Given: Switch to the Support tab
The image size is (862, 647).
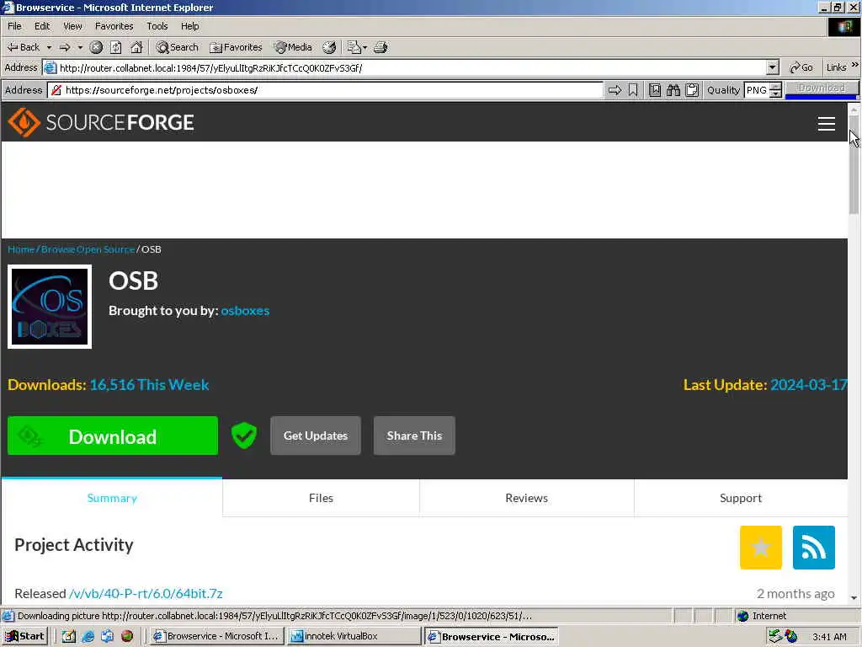Looking at the screenshot, I should (x=741, y=498).
